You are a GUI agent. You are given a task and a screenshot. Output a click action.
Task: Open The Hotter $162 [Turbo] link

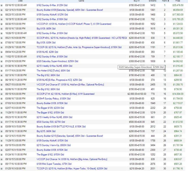coord(53,71)
